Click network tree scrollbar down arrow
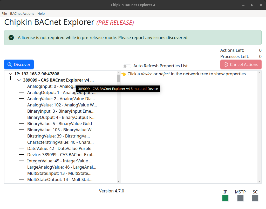This screenshot has width=266, height=209. tap(119, 181)
